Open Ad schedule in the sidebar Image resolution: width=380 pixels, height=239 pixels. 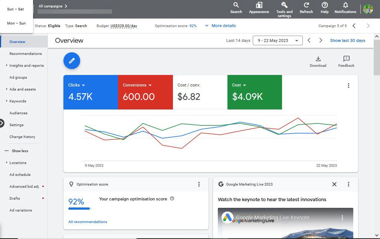pyautogui.click(x=20, y=174)
